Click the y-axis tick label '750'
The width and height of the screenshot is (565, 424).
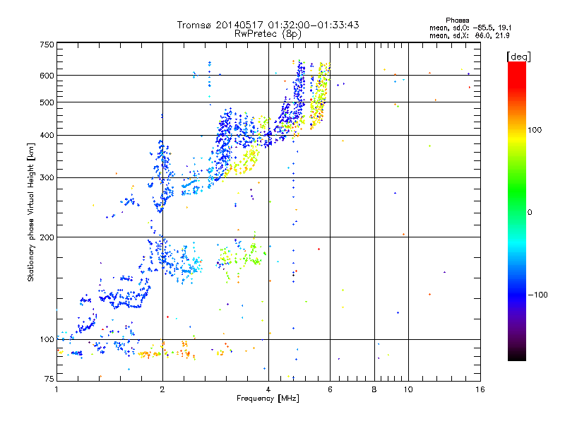tap(47, 45)
